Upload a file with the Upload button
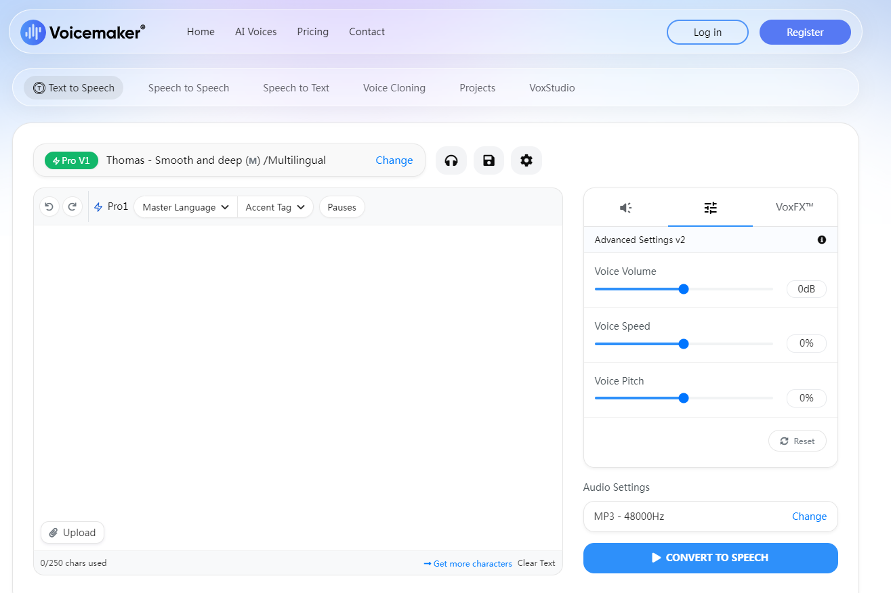 pyautogui.click(x=72, y=533)
